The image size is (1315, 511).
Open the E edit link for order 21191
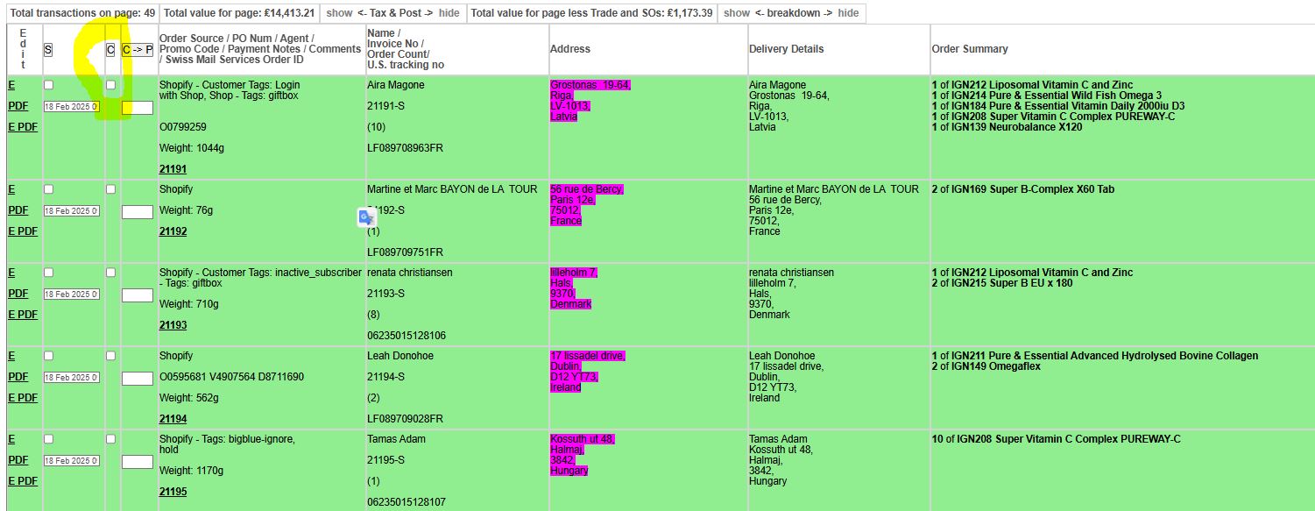[11, 85]
